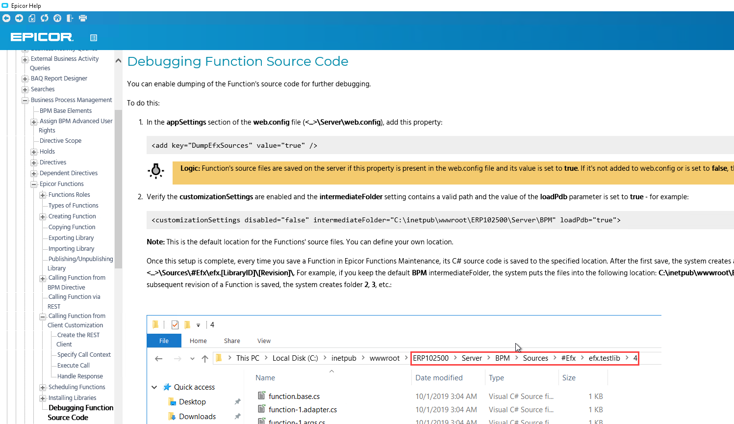Collapse the Business Process Management node
This screenshot has height=424, width=734.
(25, 100)
